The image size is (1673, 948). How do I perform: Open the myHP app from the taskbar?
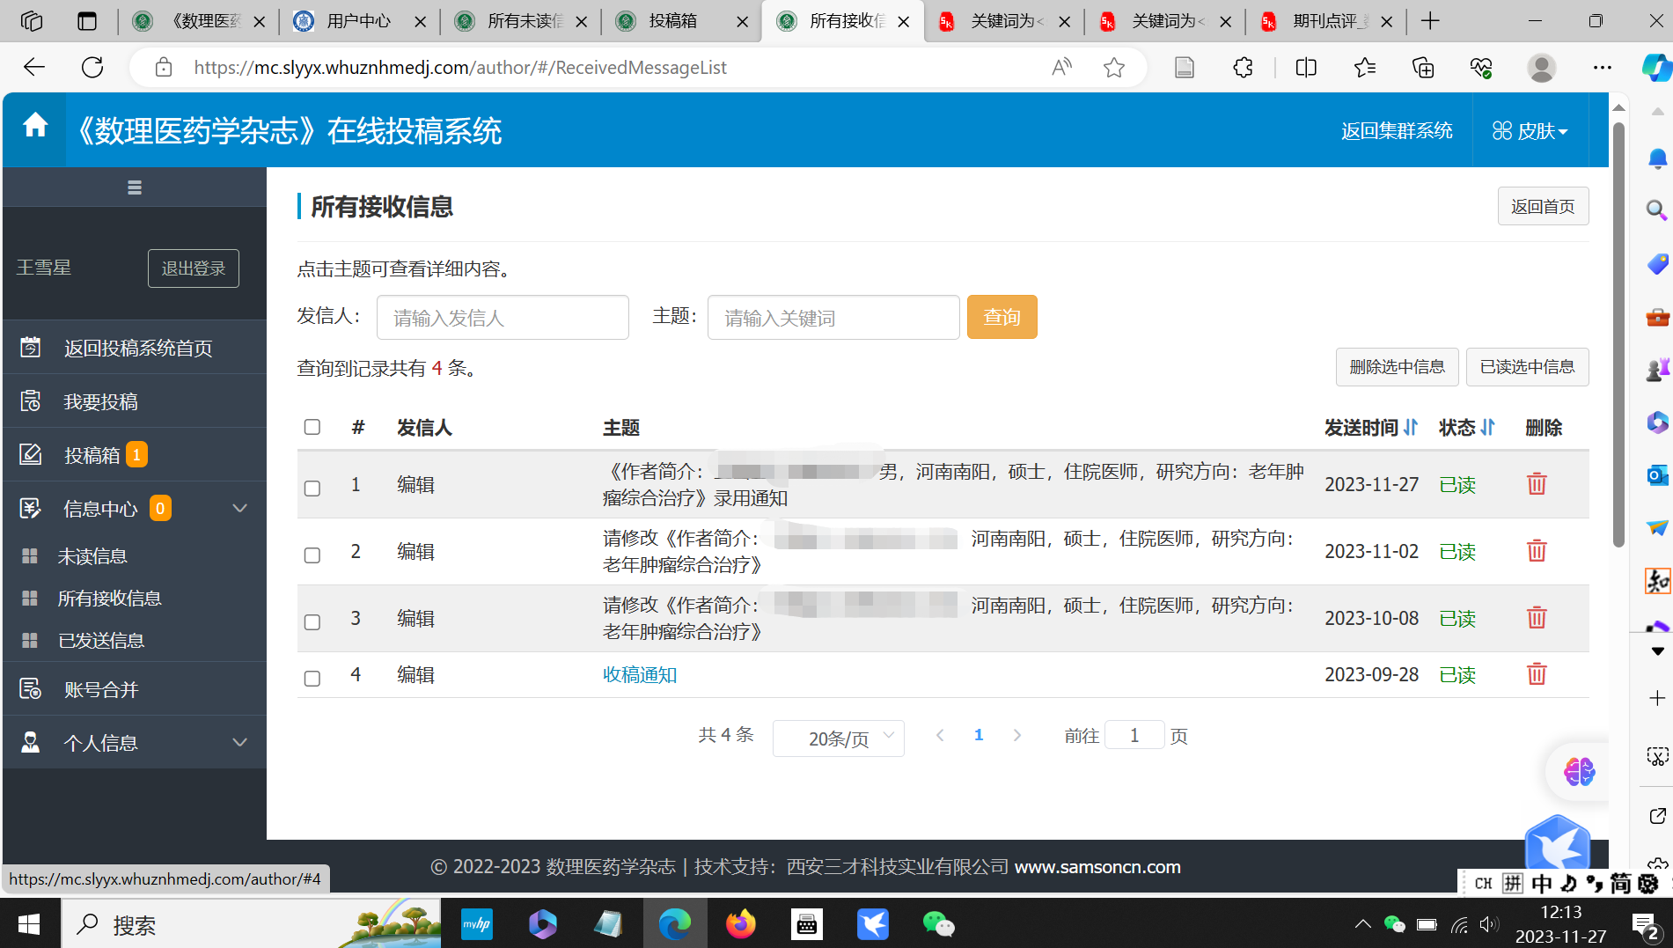477,923
